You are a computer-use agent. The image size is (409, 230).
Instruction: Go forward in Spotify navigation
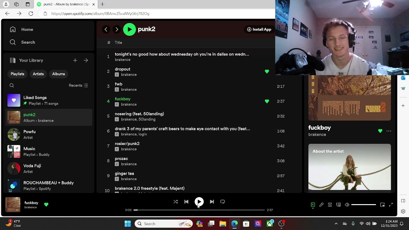click(x=117, y=29)
